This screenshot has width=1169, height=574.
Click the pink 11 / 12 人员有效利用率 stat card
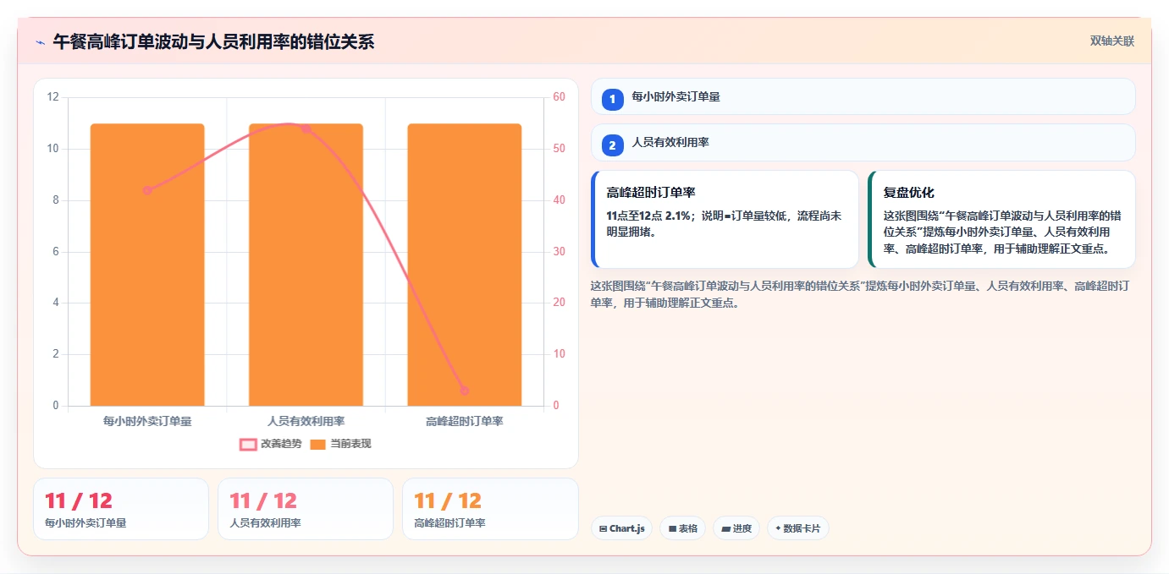[x=306, y=509]
